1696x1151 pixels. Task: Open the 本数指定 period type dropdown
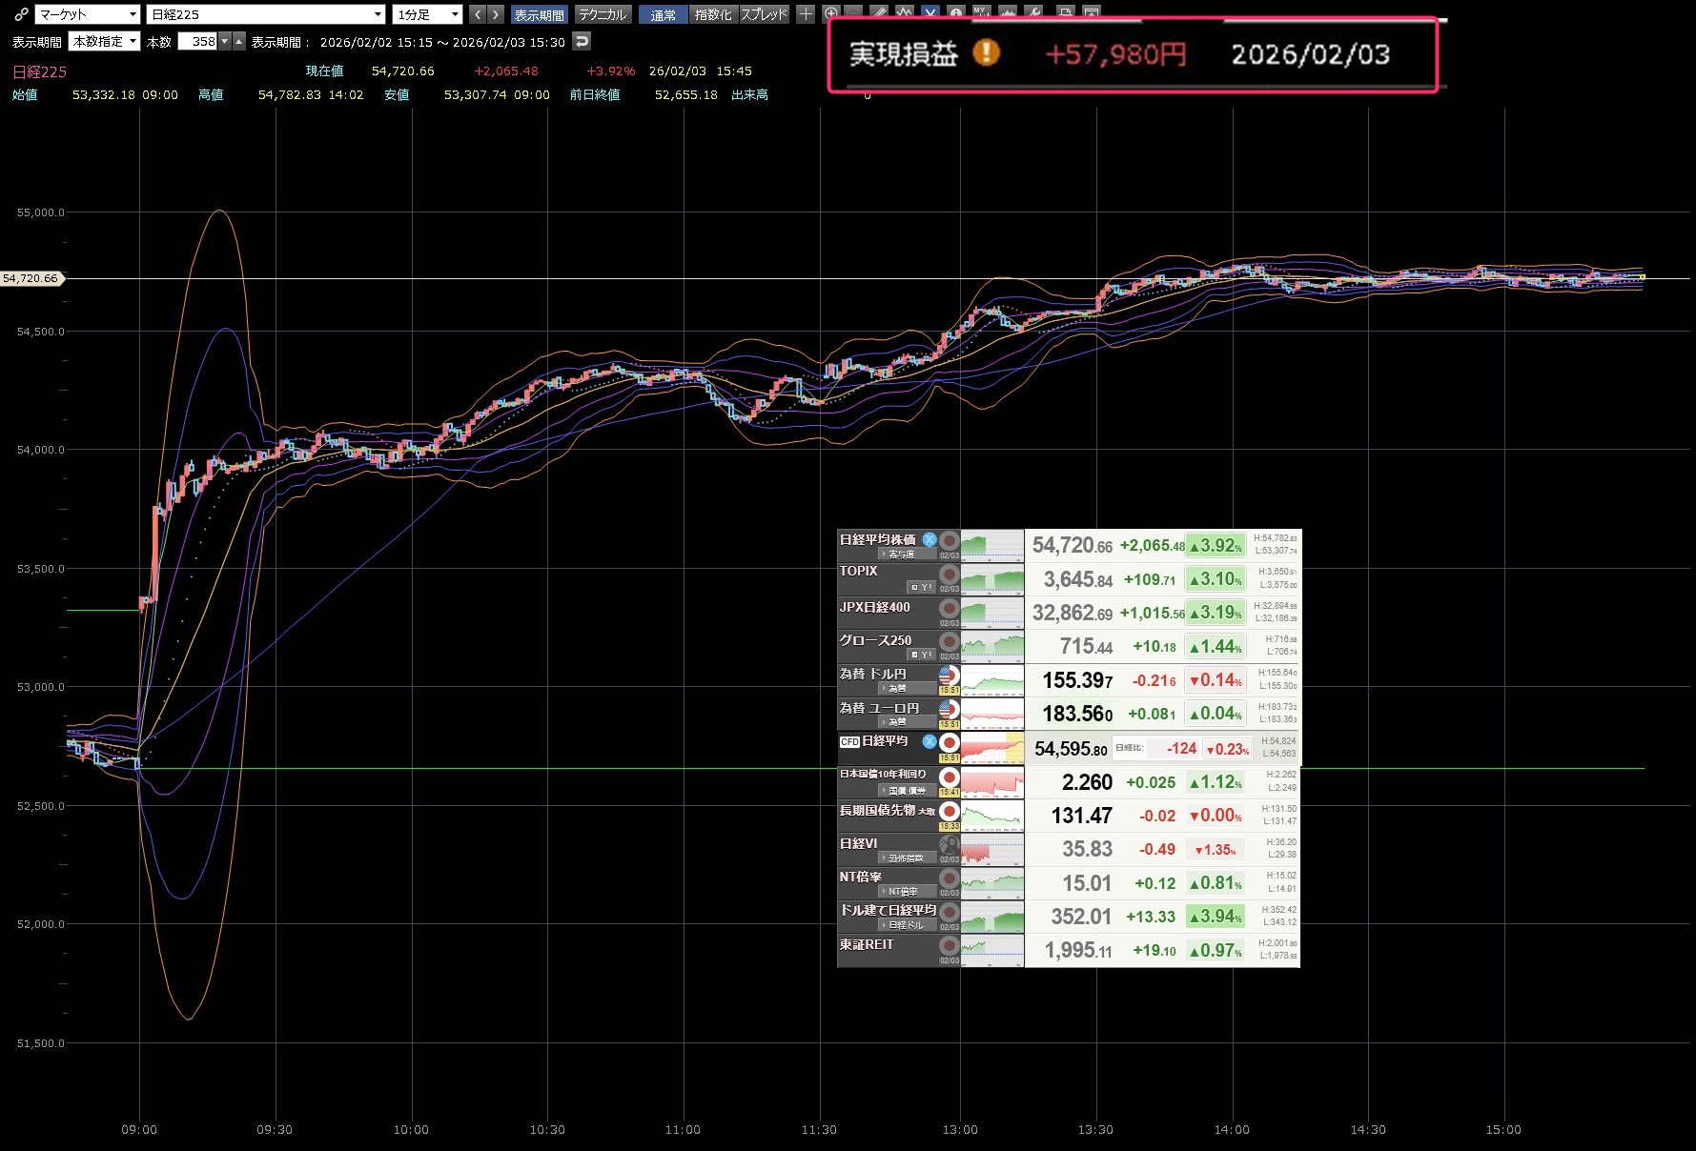(x=105, y=41)
